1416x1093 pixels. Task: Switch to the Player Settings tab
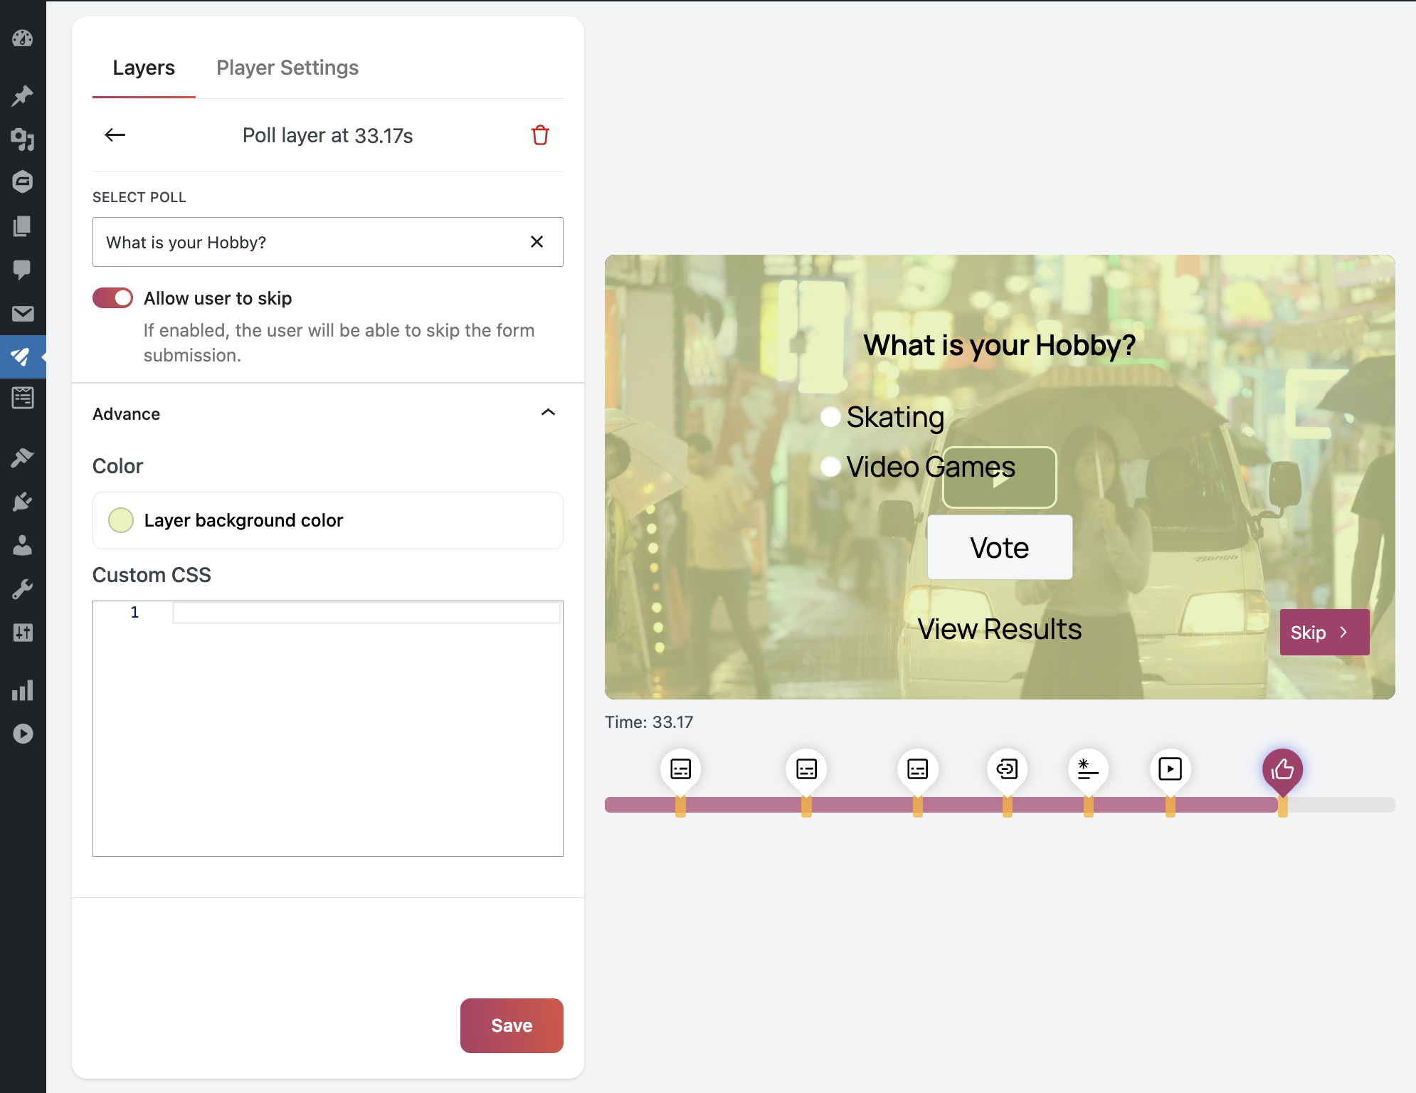[287, 68]
